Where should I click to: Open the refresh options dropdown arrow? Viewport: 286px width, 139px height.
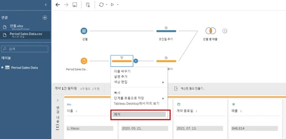pyautogui.click(x=106, y=5)
